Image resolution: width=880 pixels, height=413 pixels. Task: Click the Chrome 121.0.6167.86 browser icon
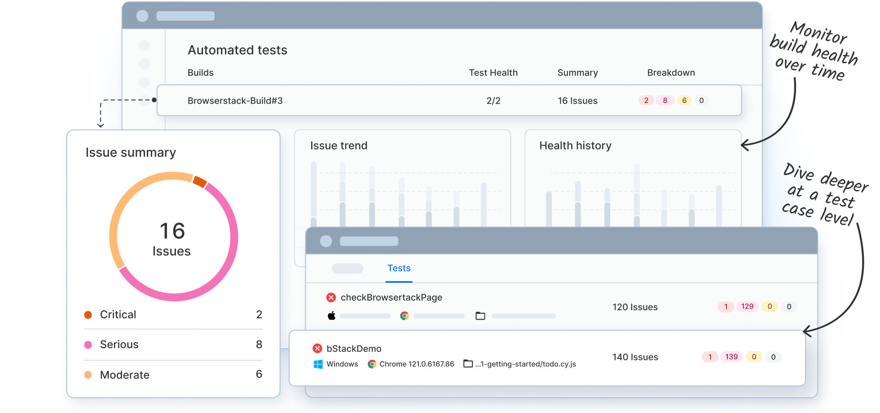(372, 364)
